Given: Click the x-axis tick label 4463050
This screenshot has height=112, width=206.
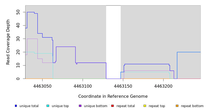Looking at the screenshot, I should (x=42, y=86).
